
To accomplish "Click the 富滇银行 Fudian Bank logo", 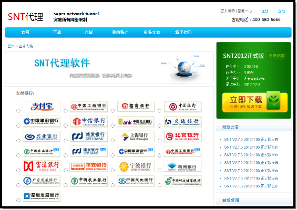I will click(x=42, y=166).
